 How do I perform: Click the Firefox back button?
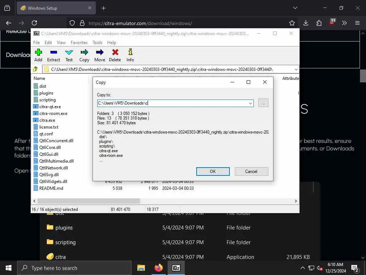pos(9,23)
